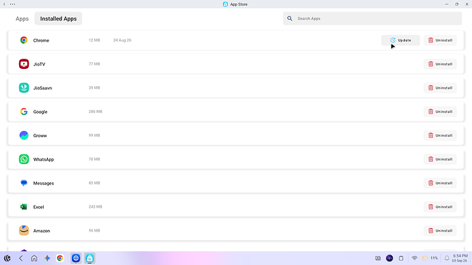Select the App Store taskbar icon
The image size is (472, 265).
(90, 258)
